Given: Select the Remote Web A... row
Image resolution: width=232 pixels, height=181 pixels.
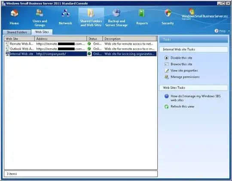Looking at the screenshot, I should pos(81,44).
